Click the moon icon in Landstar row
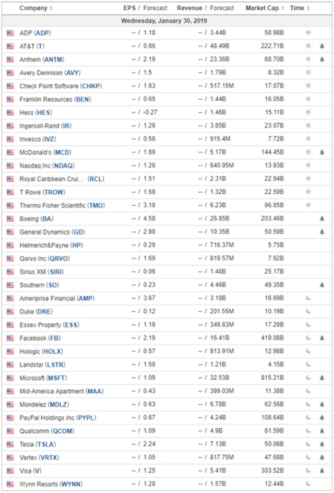The image size is (334, 493). pyautogui.click(x=308, y=365)
